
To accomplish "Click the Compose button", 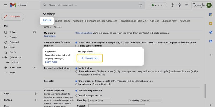I will pos(13,16).
